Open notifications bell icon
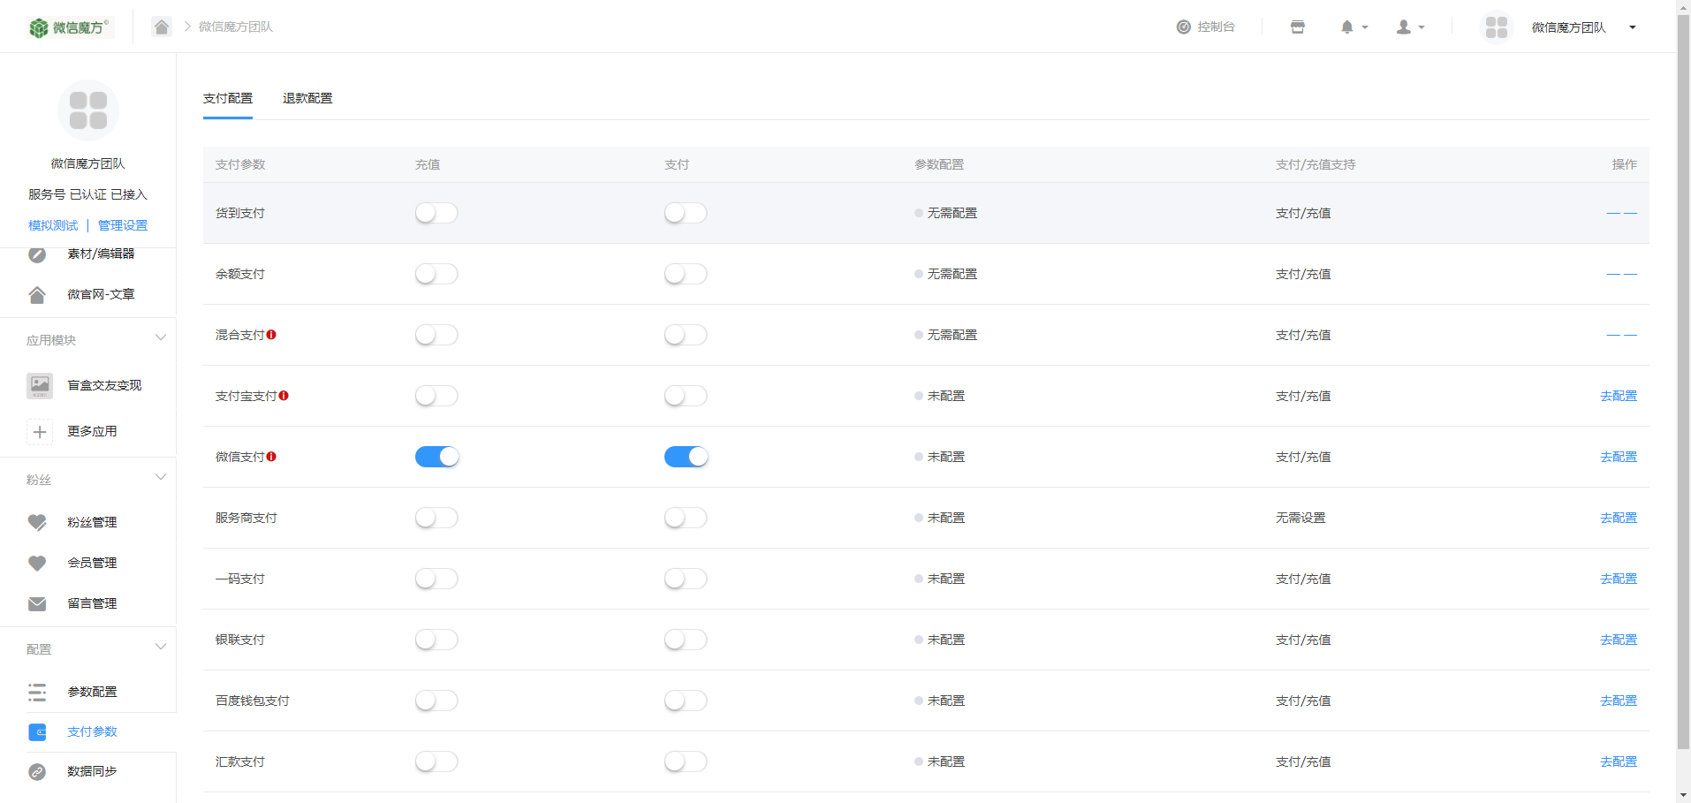 (x=1346, y=27)
